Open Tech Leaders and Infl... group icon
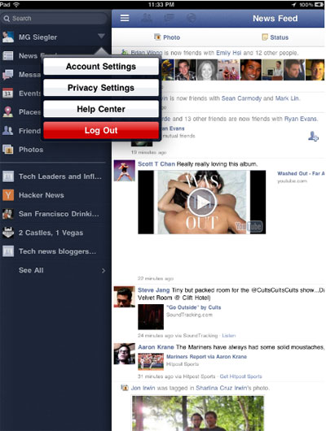 [8, 176]
